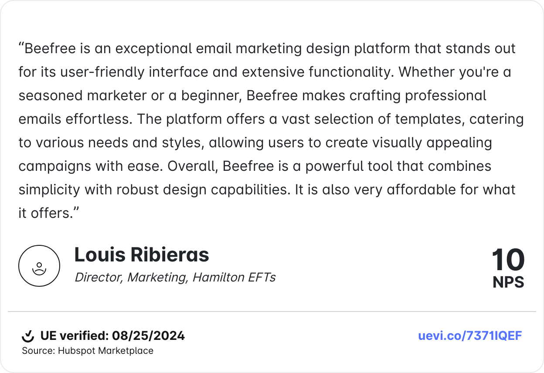
Task: Click the horizontal divider line
Action: point(272,312)
